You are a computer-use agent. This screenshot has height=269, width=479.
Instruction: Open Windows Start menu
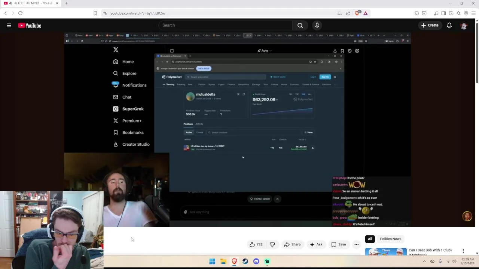[212, 262]
